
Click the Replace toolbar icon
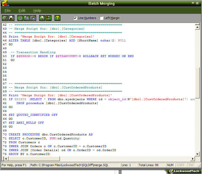click(x=48, y=18)
